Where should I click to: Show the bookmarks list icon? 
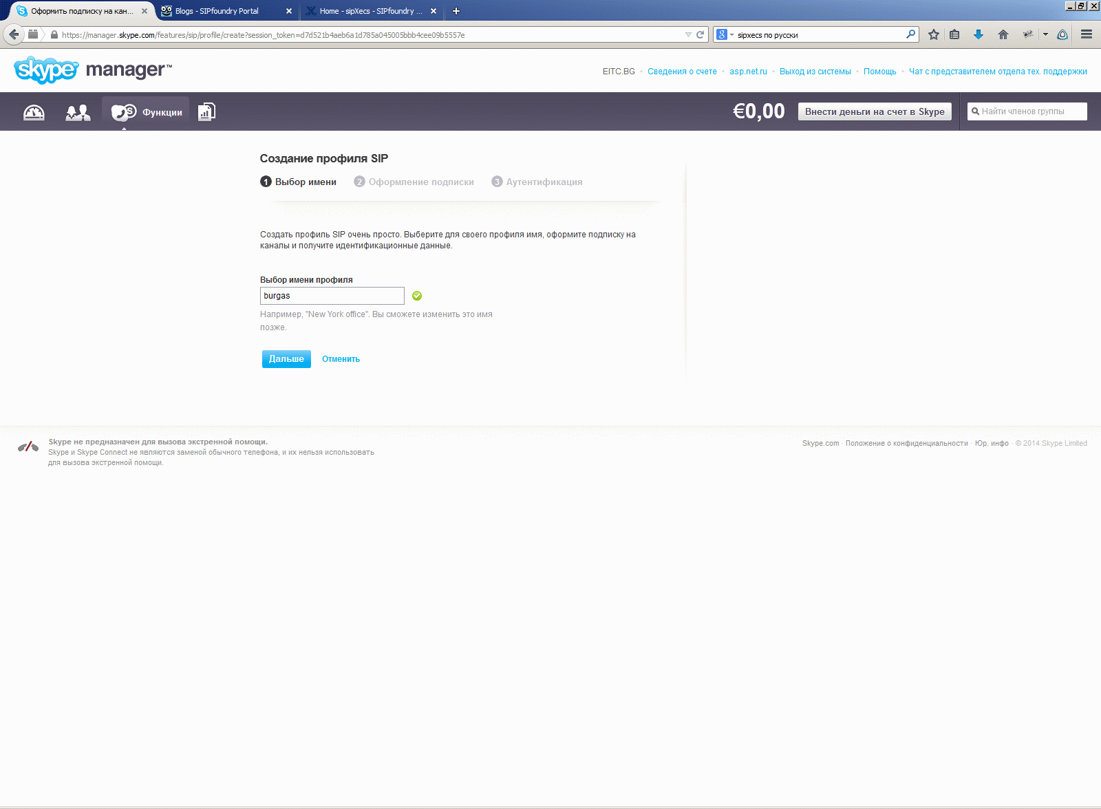point(954,34)
